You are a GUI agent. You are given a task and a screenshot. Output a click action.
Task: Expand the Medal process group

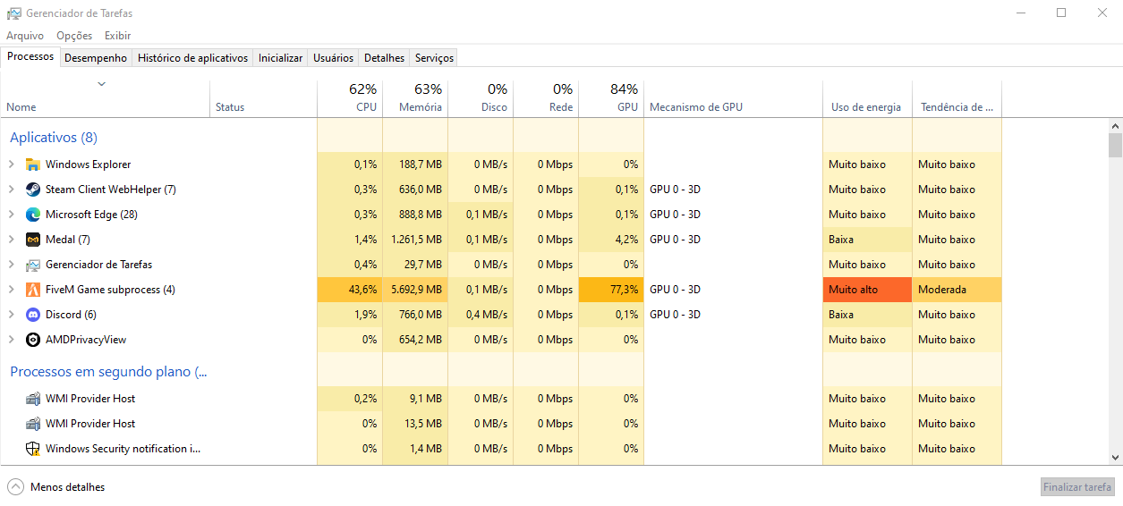(x=12, y=240)
